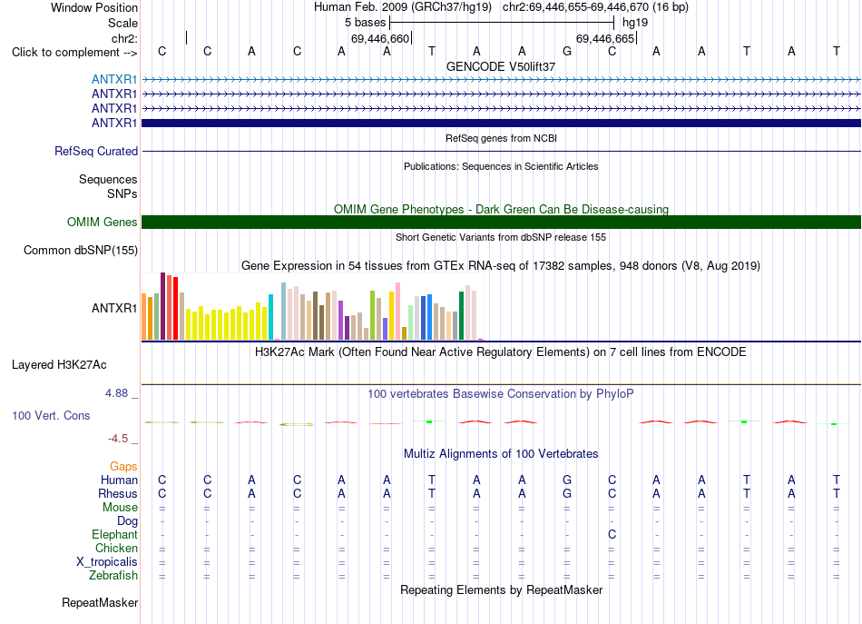862x624 pixels.
Task: Click 'Publications: Sequences in Scientific Articles' title
Action: (501, 166)
